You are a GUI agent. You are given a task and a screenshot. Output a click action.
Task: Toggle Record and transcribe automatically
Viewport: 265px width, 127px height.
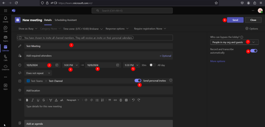(254, 51)
